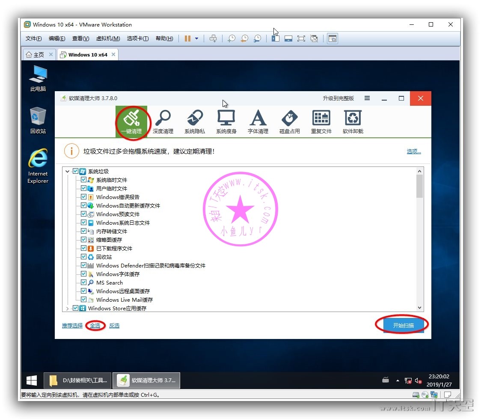Open the 选项... options link
Viewport: 481px width, 419px height.
pos(413,151)
